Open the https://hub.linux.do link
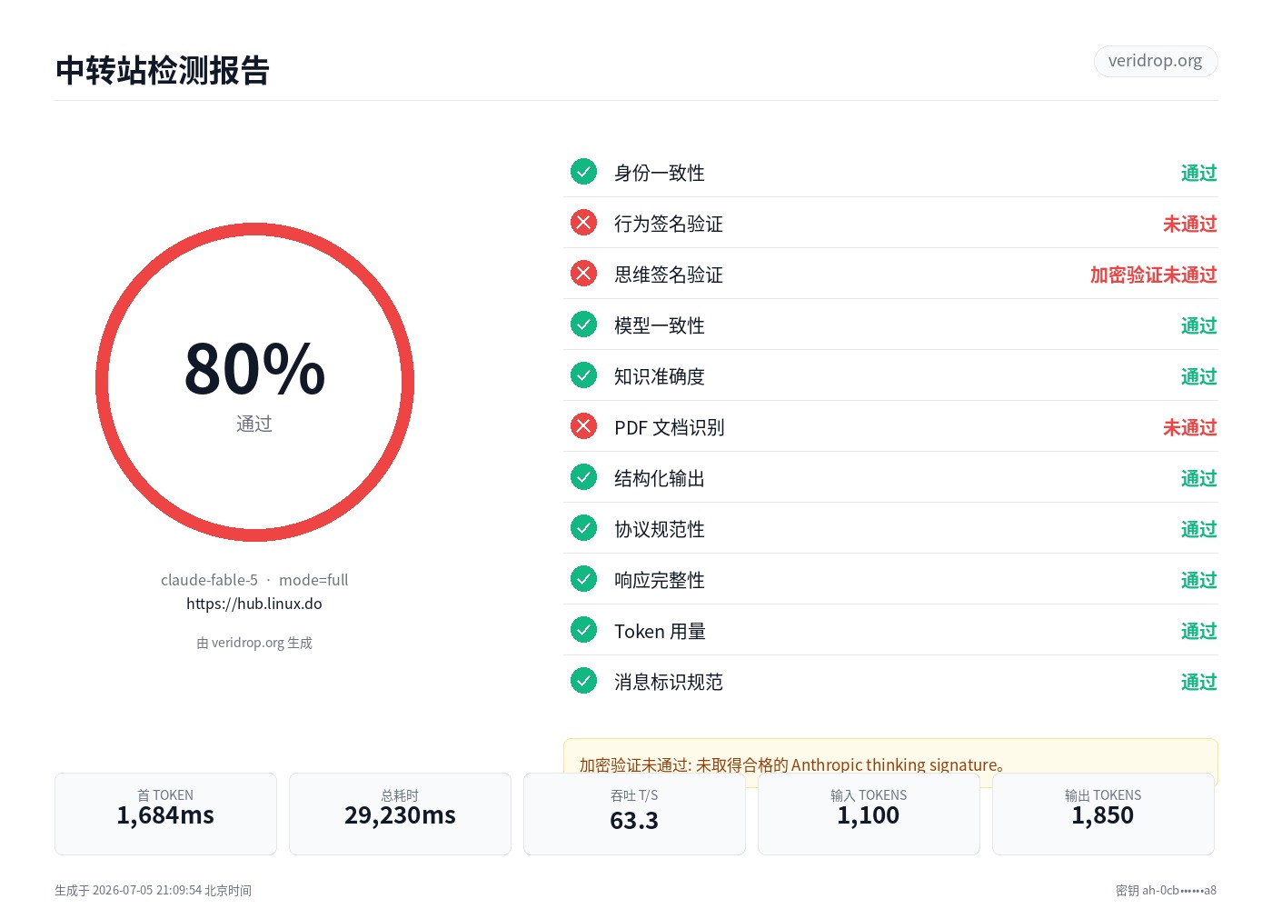The image size is (1272, 909). (254, 604)
